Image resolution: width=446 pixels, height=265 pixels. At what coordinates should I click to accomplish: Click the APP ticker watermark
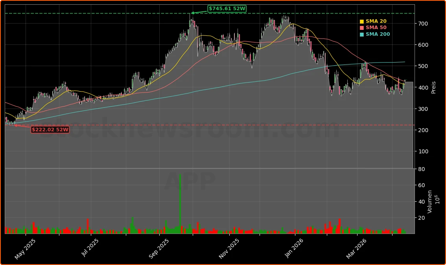click(x=190, y=182)
